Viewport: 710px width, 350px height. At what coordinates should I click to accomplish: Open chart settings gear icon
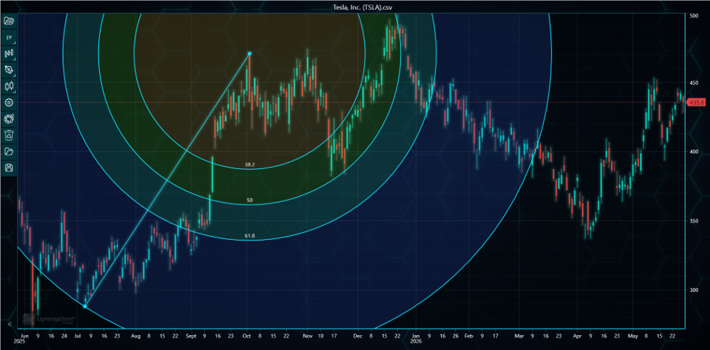9,103
